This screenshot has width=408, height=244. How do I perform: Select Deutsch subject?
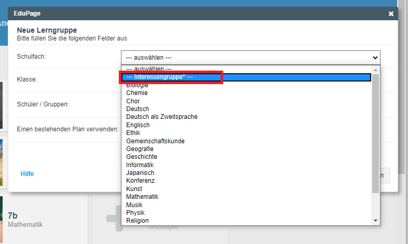point(247,109)
